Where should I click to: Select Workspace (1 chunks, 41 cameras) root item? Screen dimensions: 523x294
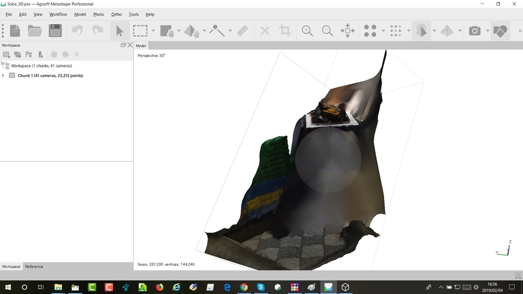(41, 66)
